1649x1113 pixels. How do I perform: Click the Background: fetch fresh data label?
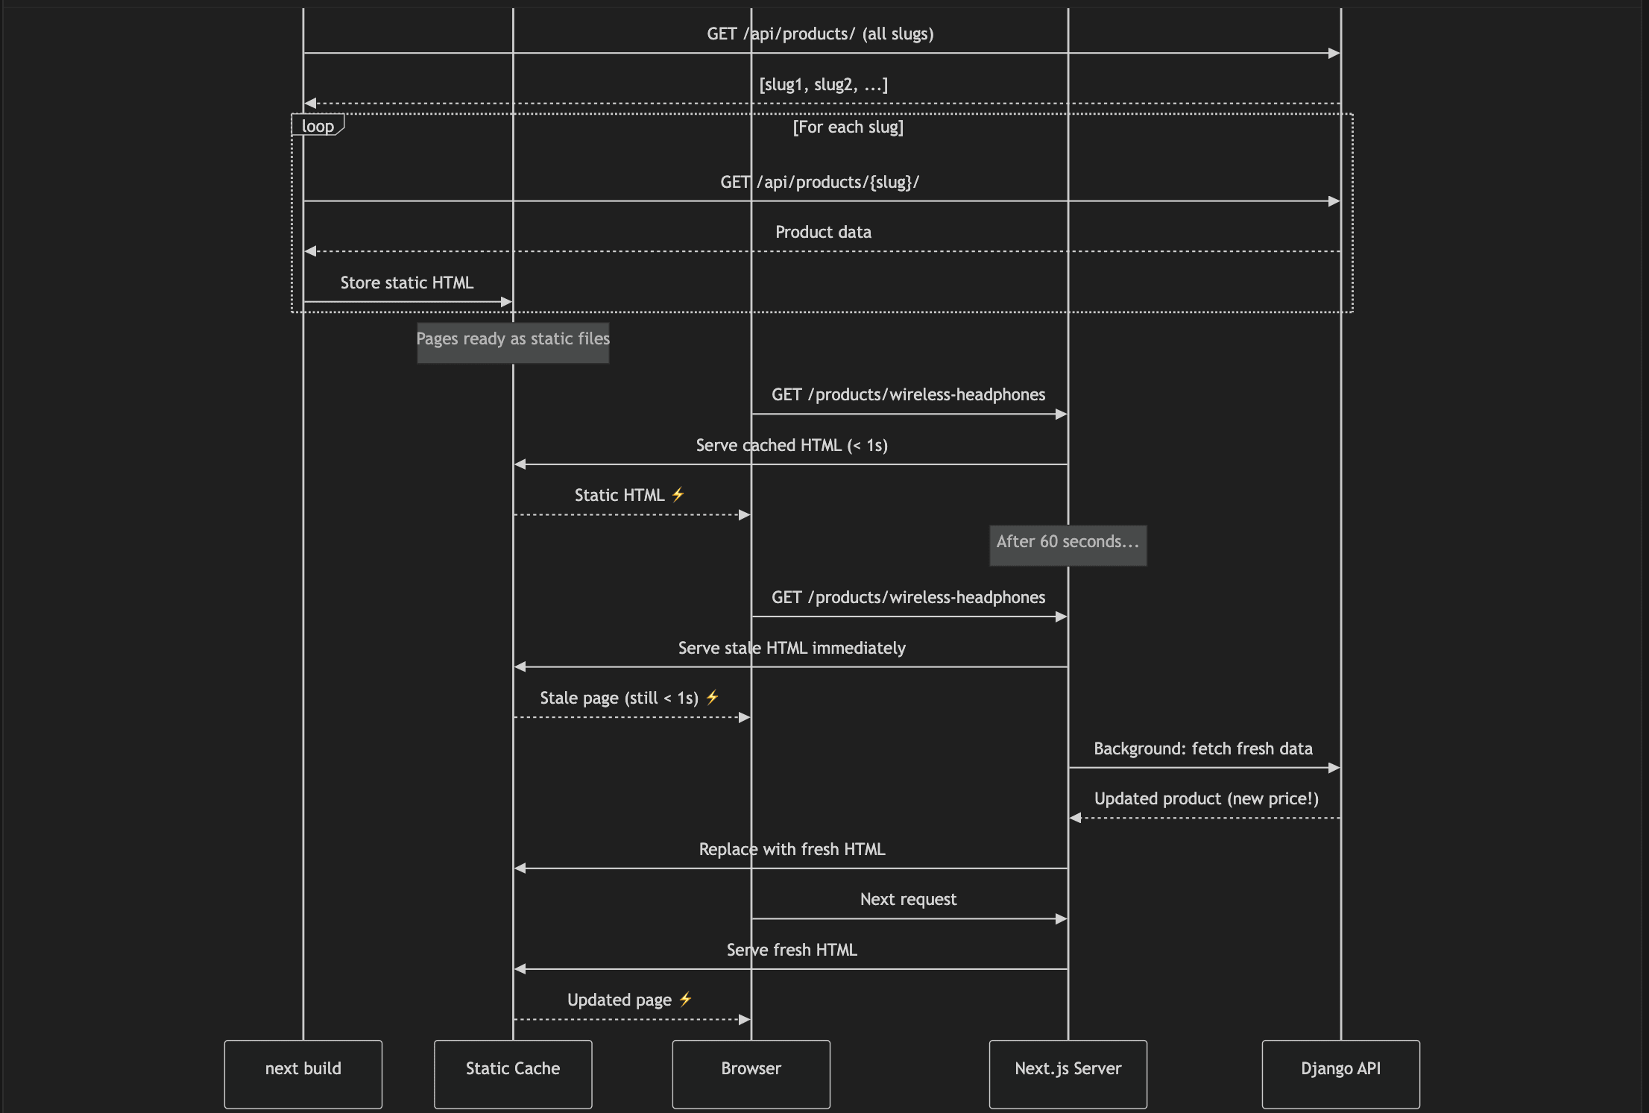tap(1203, 748)
